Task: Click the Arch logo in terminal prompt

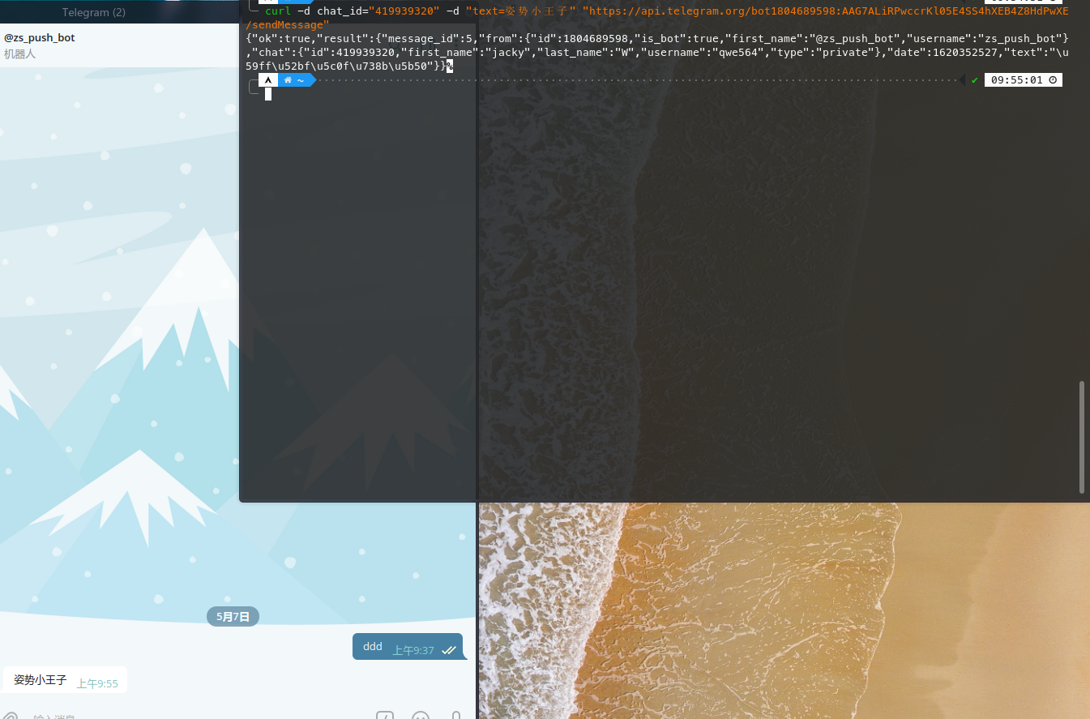Action: pyautogui.click(x=267, y=80)
